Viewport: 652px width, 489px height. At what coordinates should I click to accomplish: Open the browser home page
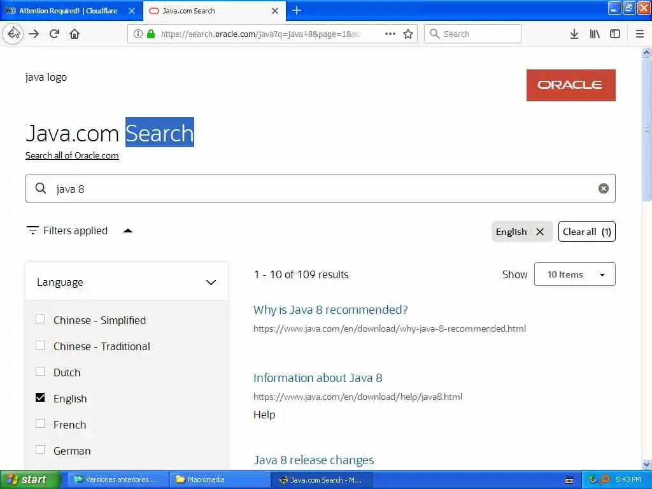(74, 34)
